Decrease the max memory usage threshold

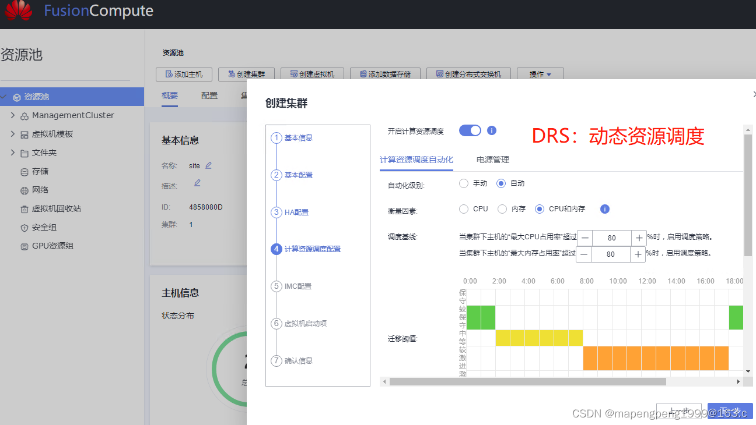584,254
